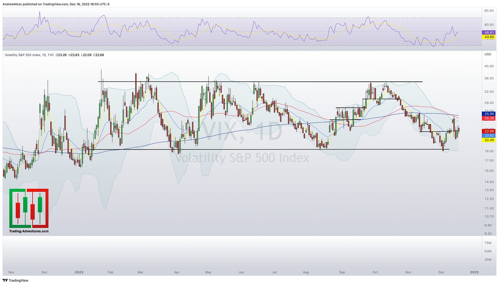Click the 50M volume scale label
Viewport: 499px width, 285px height.
[x=487, y=251]
